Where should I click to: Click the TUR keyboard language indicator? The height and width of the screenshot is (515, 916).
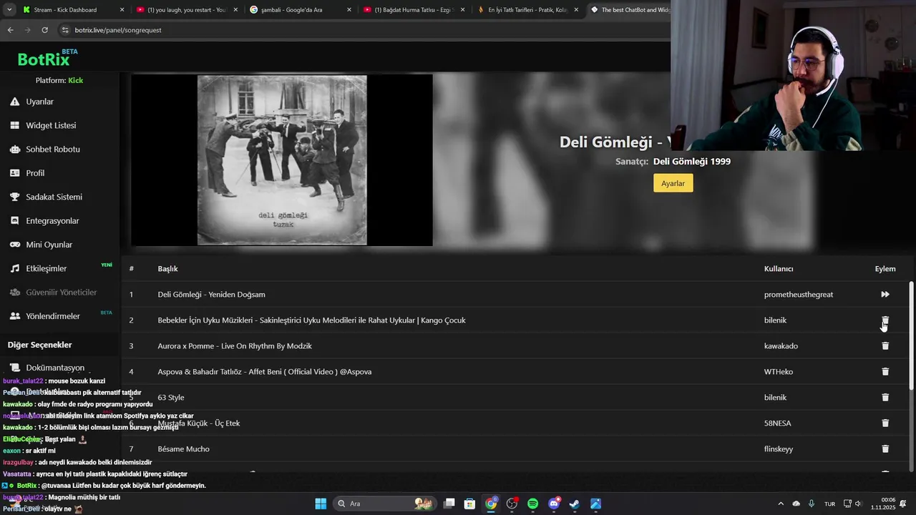pyautogui.click(x=829, y=504)
